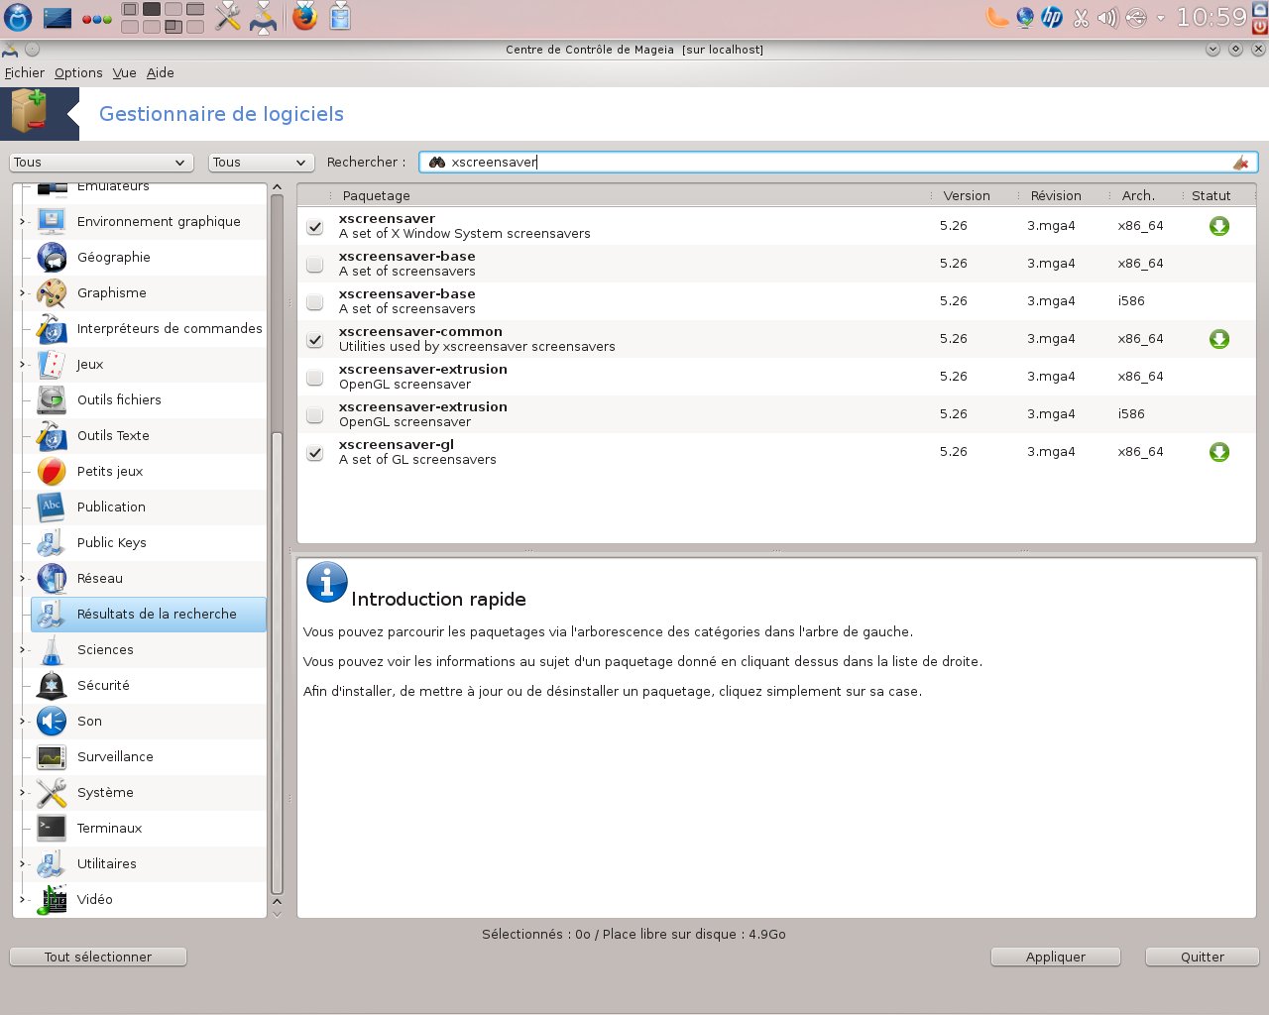Click the Sécurité police-helmet icon
Image resolution: width=1269 pixels, height=1015 pixels.
click(x=52, y=686)
